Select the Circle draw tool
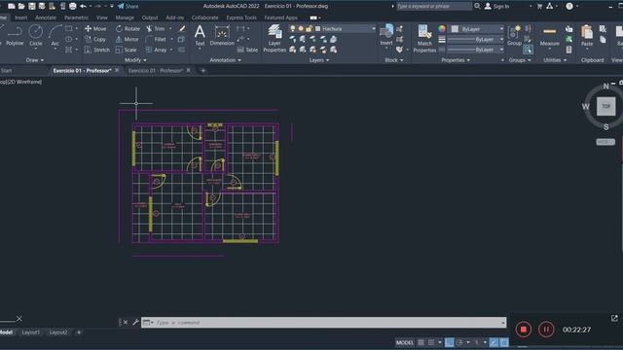Viewport: 623px width, 350px height. click(36, 36)
